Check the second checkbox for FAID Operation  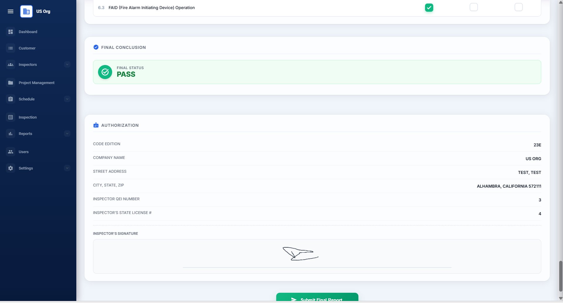point(474,7)
